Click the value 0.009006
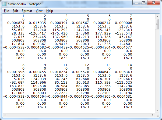 tap(124, 23)
